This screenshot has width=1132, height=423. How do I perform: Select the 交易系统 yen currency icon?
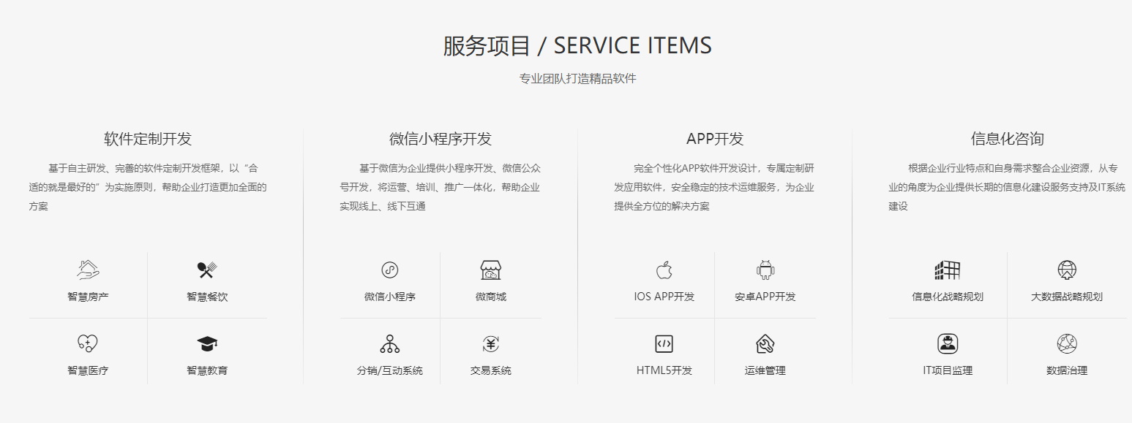[490, 343]
